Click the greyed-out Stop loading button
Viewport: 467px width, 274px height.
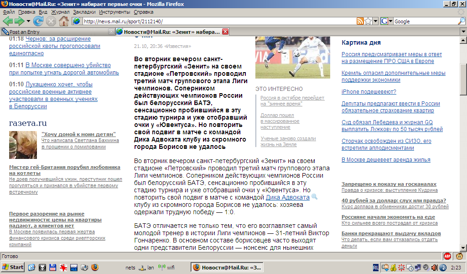(x=51, y=21)
